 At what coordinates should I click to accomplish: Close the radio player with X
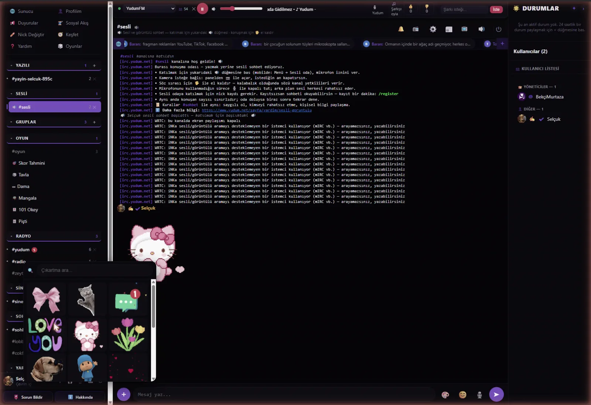click(194, 9)
